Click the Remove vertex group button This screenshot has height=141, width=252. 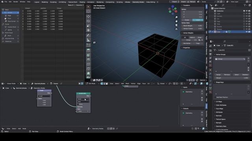227,75
